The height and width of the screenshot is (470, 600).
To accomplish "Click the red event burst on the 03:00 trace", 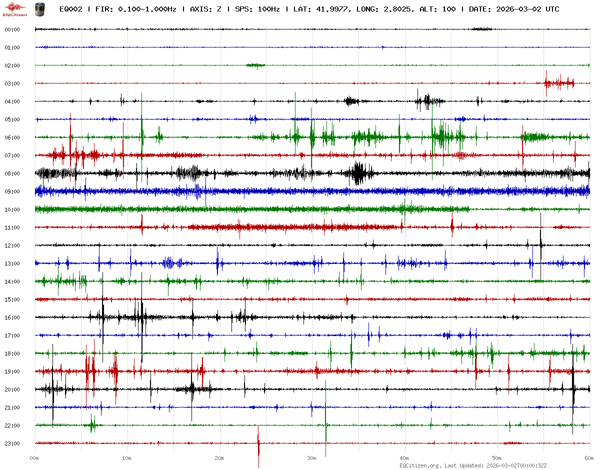I will point(559,83).
